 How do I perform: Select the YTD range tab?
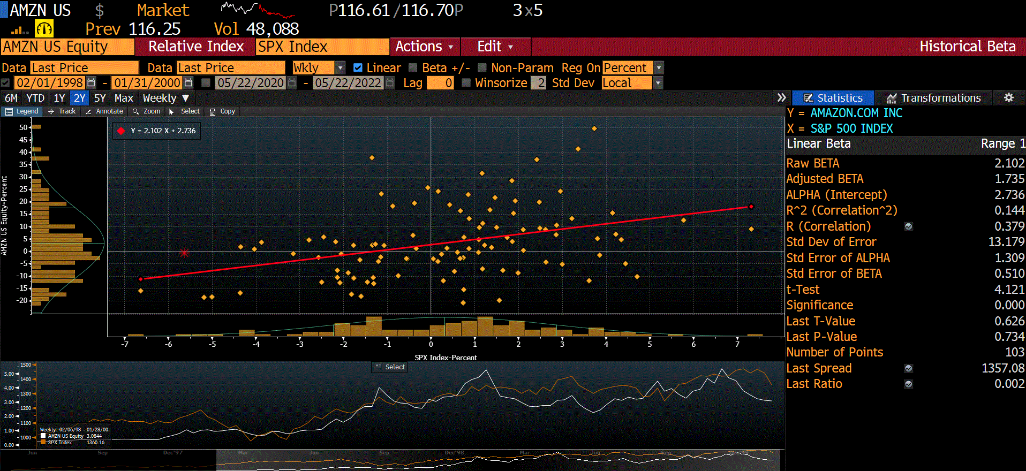click(35, 98)
